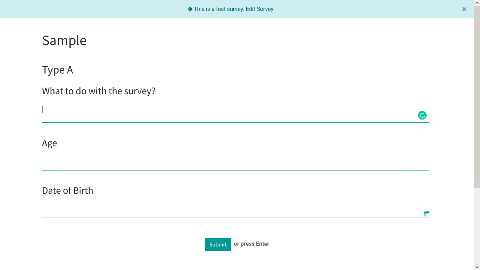Click the scrollbar down arrow

477,267
